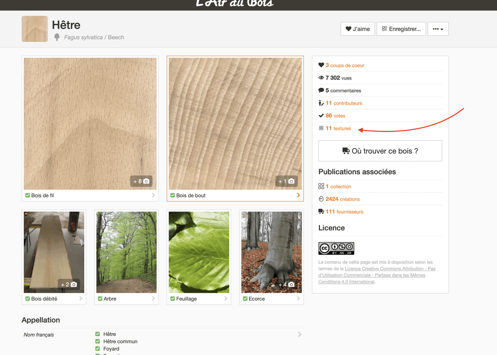Click the speech bubble icon beside commentaires
The image size is (497, 355).
[321, 90]
